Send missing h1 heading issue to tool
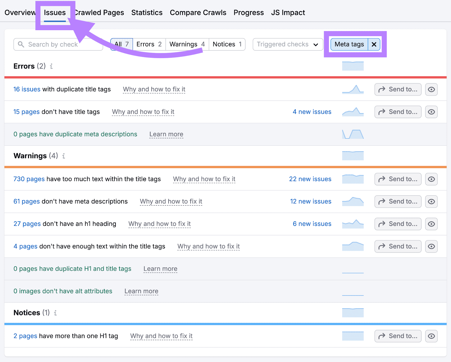Viewport: 451px width, 362px height. (x=398, y=224)
